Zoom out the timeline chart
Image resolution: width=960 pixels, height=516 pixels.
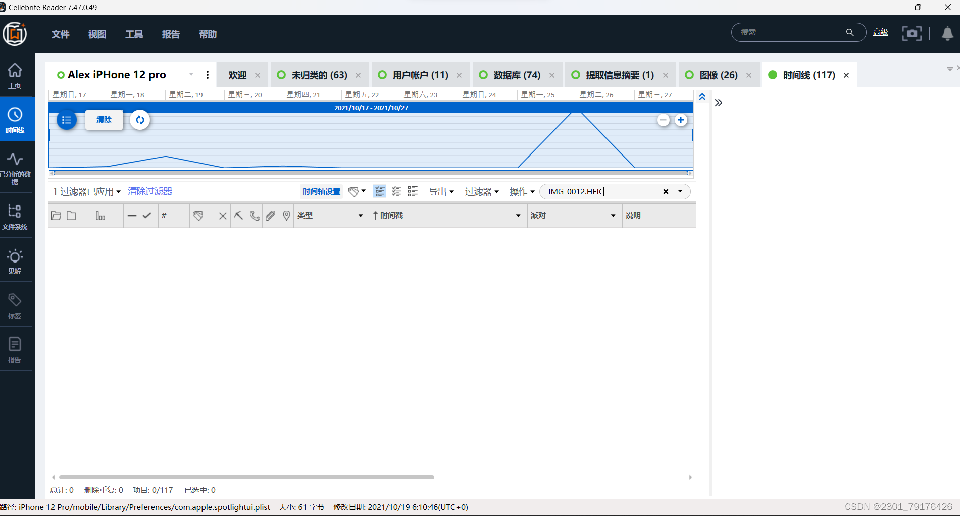point(663,120)
